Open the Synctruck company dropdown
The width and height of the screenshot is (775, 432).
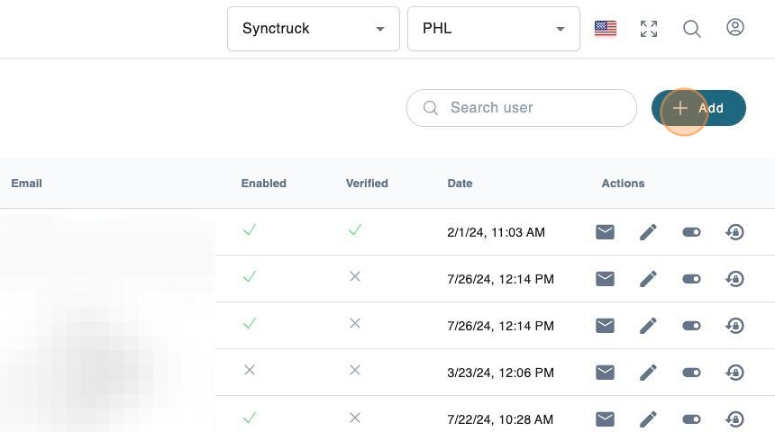pyautogui.click(x=313, y=29)
